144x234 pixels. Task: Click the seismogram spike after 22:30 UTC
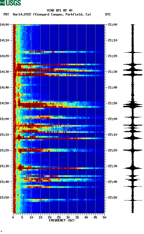tap(133, 168)
